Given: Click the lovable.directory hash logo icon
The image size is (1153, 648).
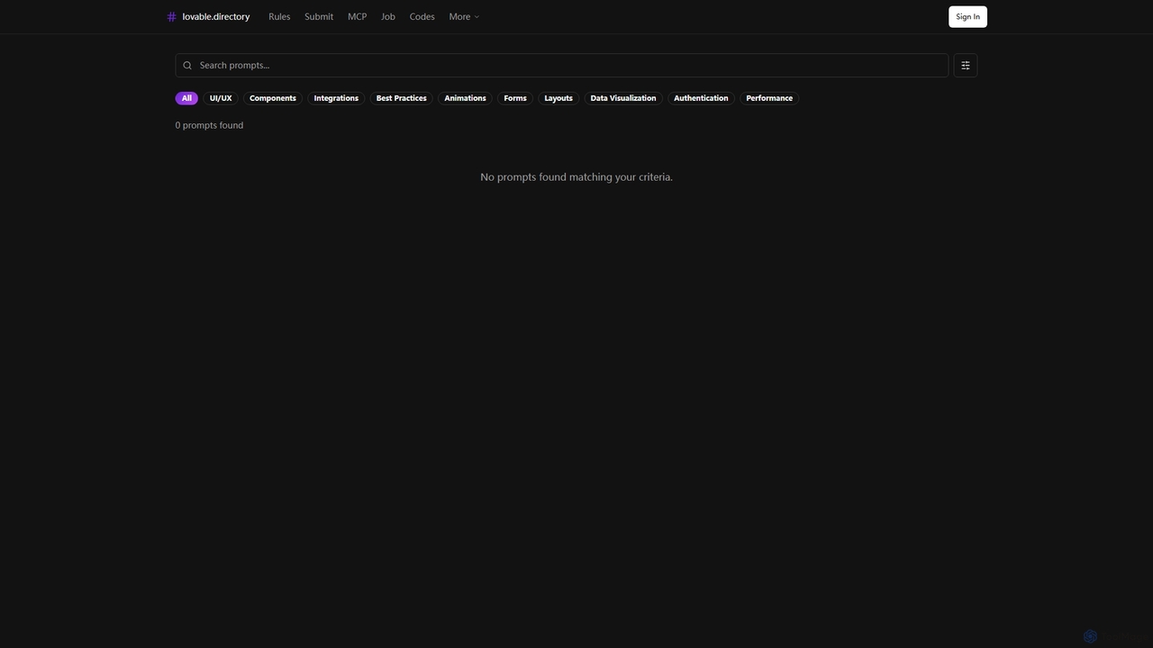Looking at the screenshot, I should [171, 17].
